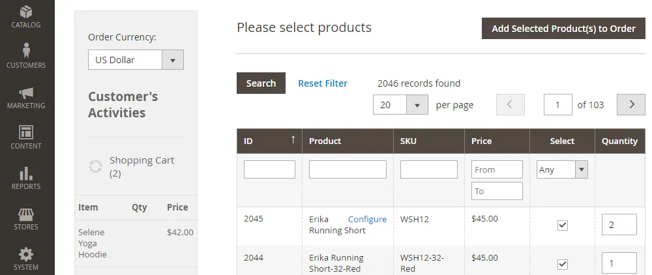
Task: Click the Quantity column header
Action: coord(619,141)
